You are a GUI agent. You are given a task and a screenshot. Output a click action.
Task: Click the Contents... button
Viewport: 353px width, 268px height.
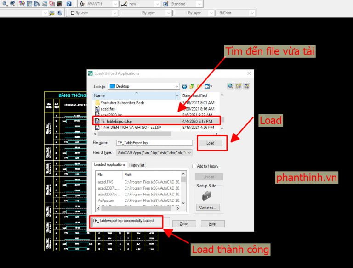coord(207,207)
